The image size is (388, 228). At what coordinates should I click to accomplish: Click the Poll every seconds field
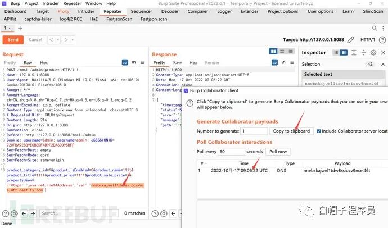231,152
